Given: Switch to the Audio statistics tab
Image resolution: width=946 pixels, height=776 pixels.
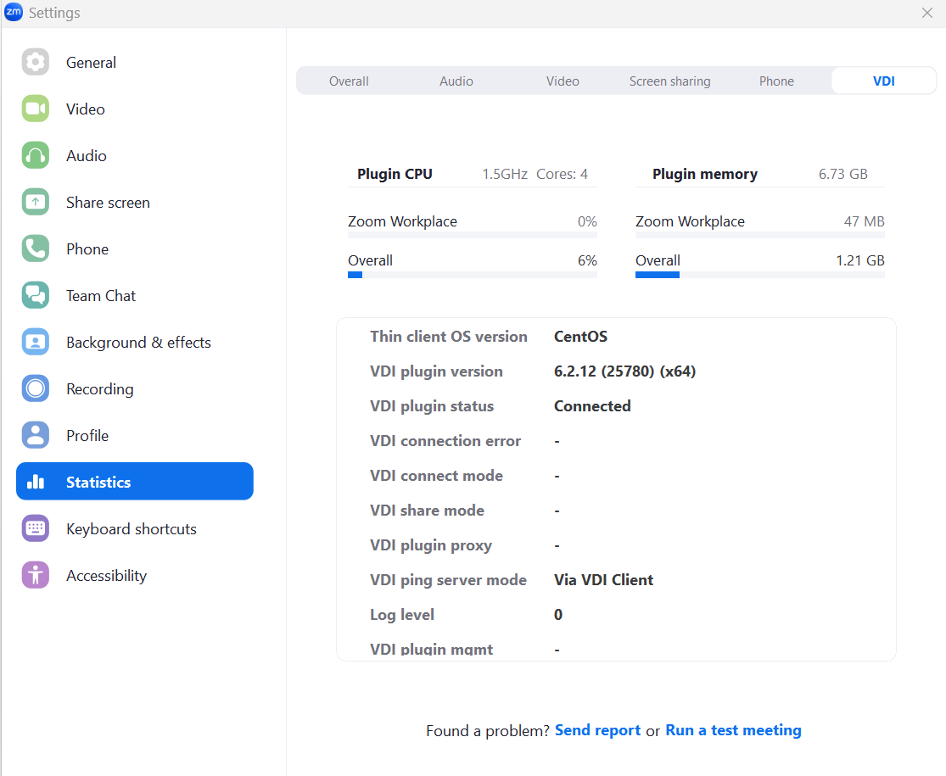Looking at the screenshot, I should 456,81.
